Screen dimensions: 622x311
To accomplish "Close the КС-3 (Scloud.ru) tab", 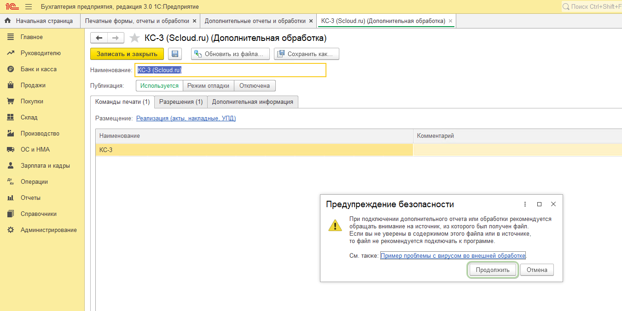I will (450, 21).
